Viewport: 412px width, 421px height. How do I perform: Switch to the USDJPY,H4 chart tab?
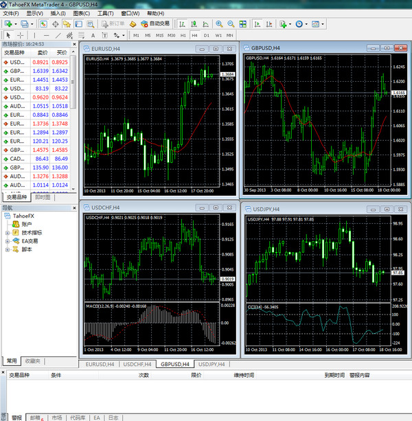point(213,364)
